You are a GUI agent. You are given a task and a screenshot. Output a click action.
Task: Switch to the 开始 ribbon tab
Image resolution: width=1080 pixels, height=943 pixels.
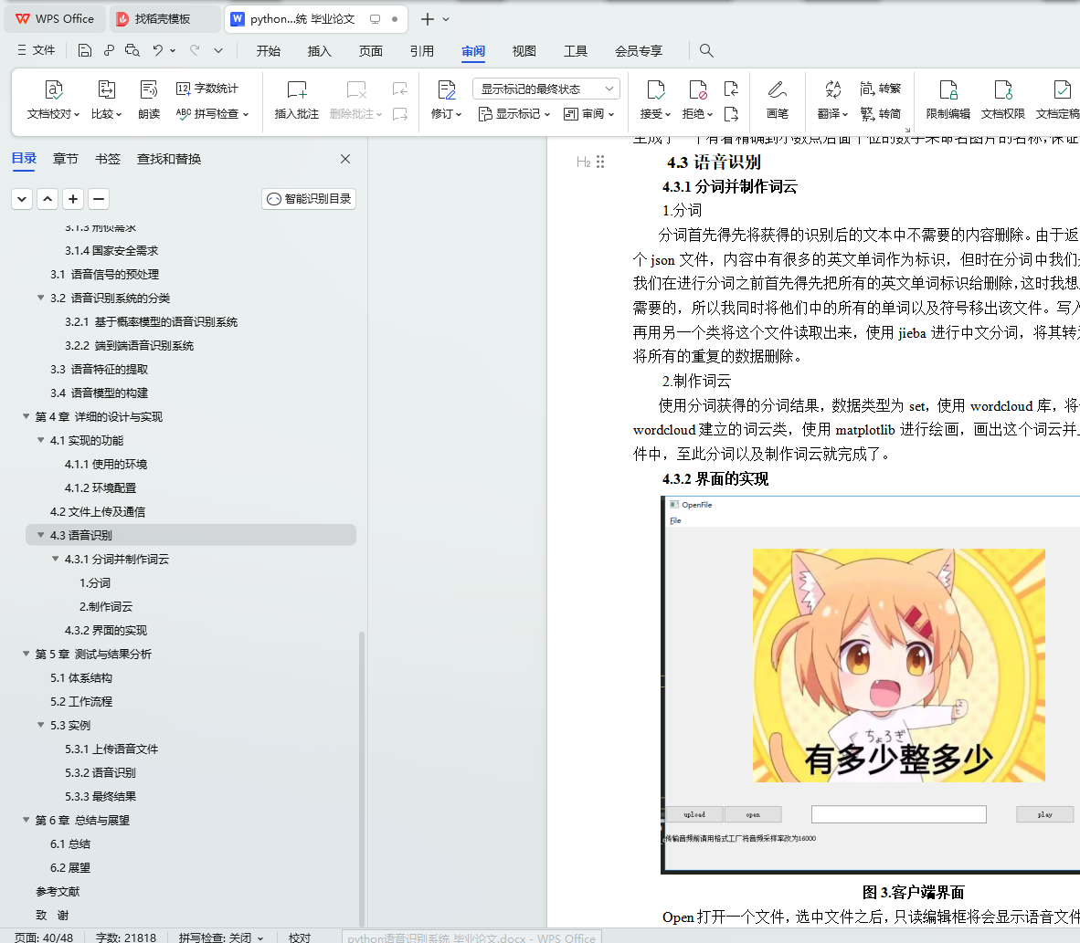point(268,51)
